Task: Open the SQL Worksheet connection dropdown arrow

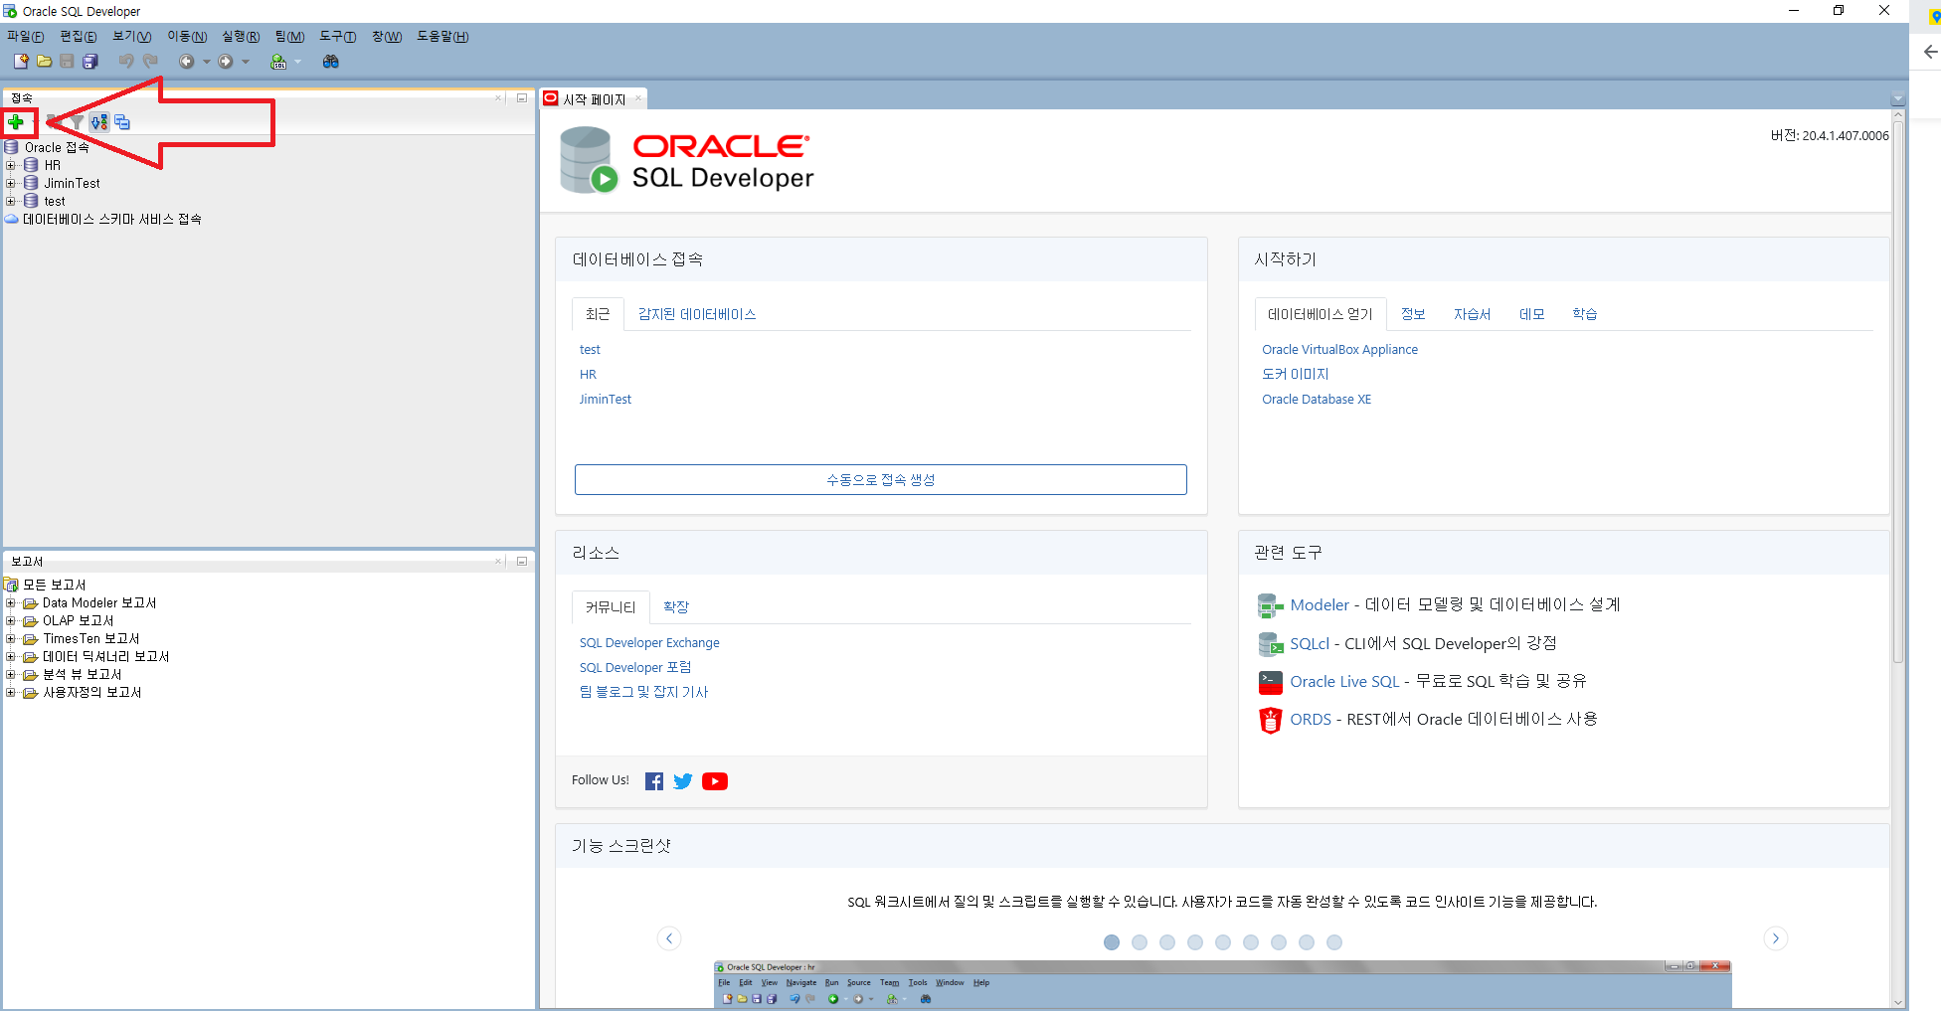Action: tap(297, 62)
